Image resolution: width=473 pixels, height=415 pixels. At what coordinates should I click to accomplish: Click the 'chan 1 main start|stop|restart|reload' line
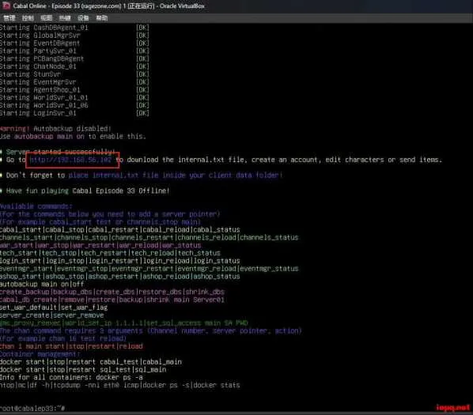click(71, 346)
